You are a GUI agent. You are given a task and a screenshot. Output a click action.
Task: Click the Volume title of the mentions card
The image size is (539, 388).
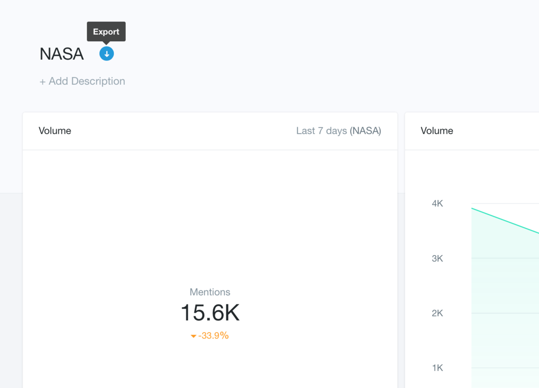pyautogui.click(x=55, y=131)
